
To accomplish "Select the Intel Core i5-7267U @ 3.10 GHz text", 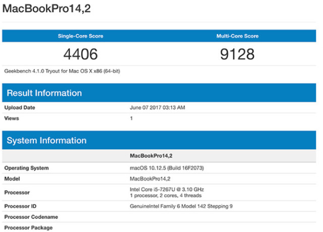I will point(167,190).
